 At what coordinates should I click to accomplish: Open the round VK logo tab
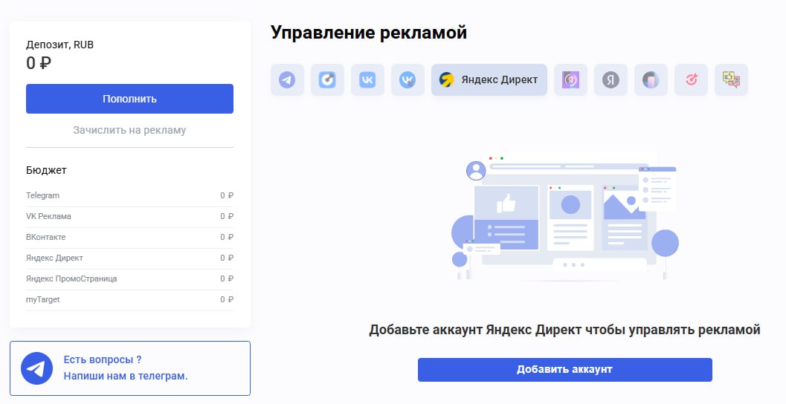click(x=408, y=79)
